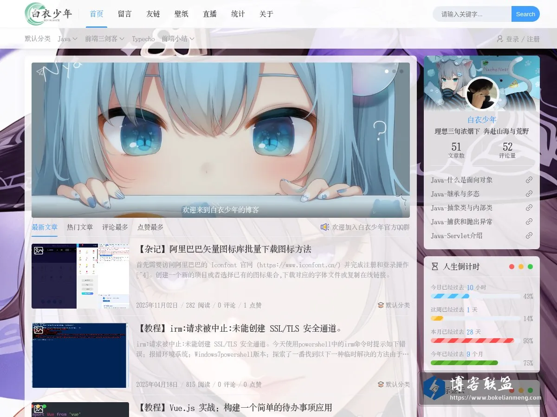Select the 51 文章数 counter
The width and height of the screenshot is (557, 417).
[x=456, y=151]
